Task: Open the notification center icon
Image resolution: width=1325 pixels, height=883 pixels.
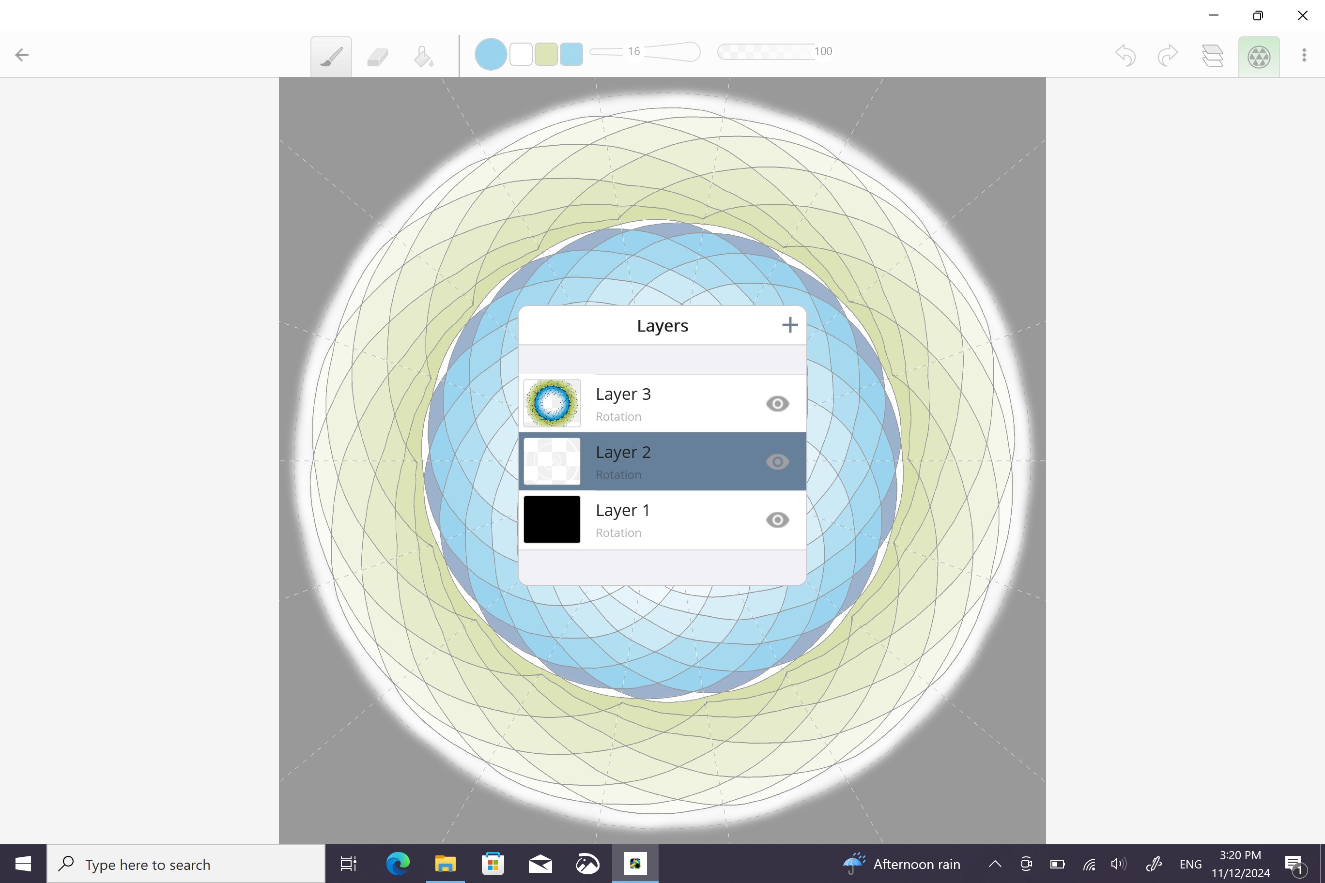Action: (1294, 864)
